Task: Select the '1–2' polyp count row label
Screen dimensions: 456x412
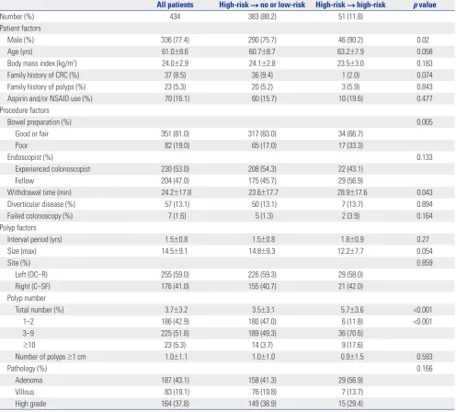Action: tap(28, 322)
